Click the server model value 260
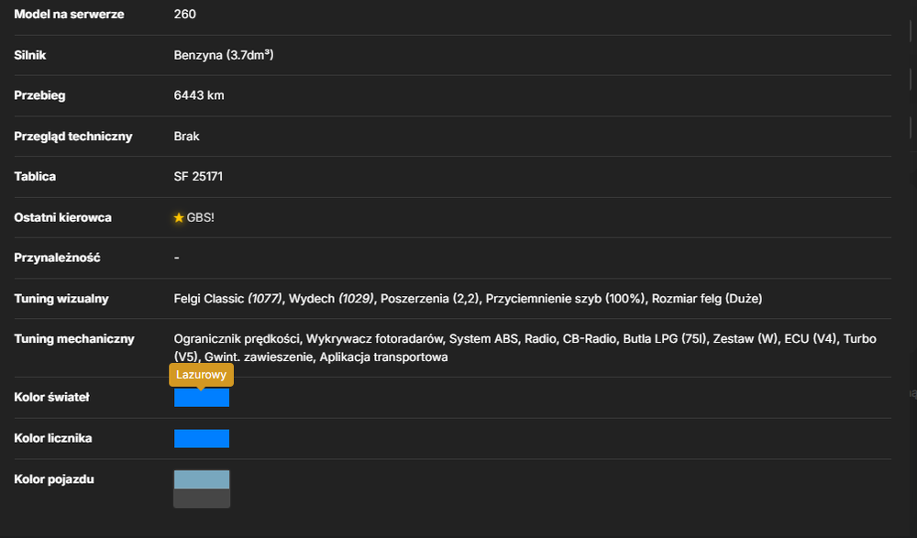The height and width of the screenshot is (538, 917). tap(185, 14)
